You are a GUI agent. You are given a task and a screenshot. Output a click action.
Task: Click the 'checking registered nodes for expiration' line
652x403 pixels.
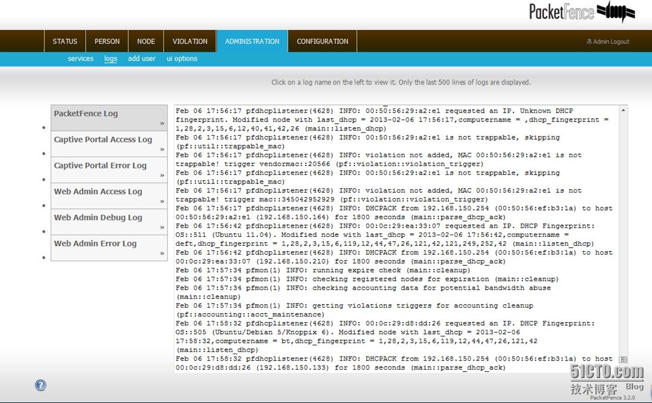click(x=367, y=279)
